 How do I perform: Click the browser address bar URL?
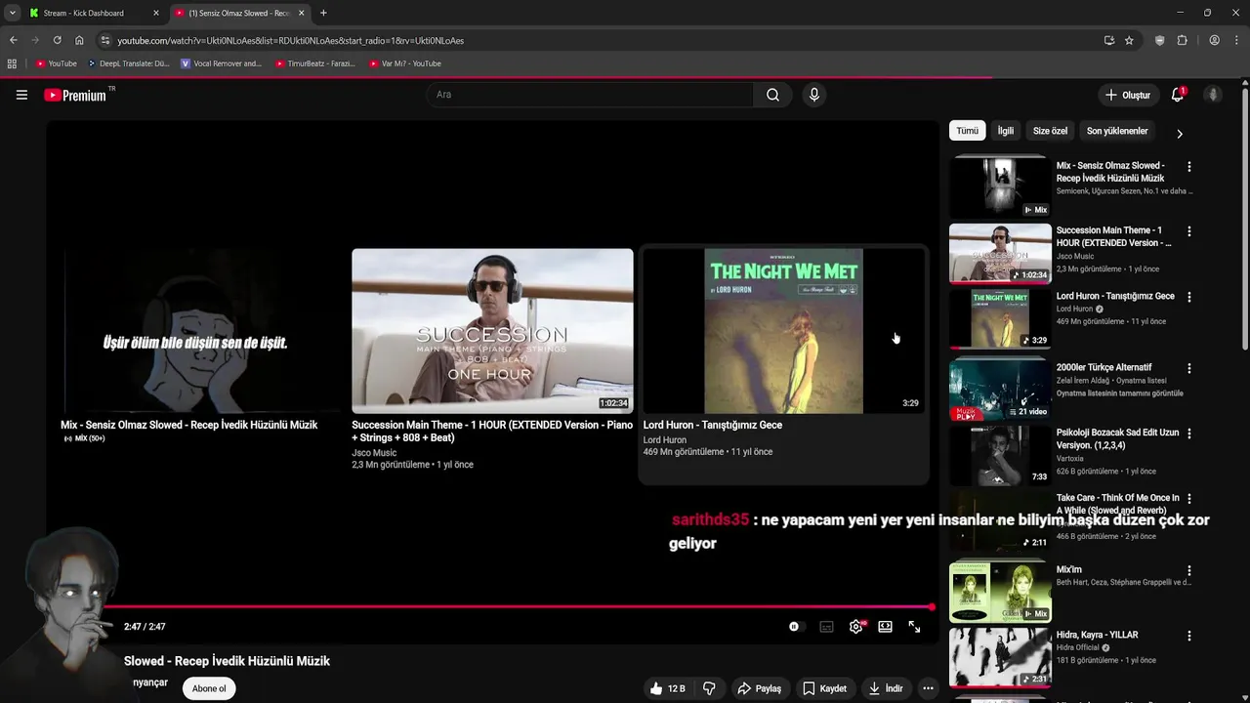291,40
